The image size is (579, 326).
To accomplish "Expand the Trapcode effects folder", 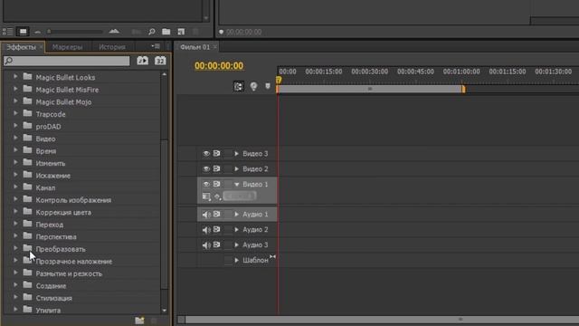I will pos(15,113).
